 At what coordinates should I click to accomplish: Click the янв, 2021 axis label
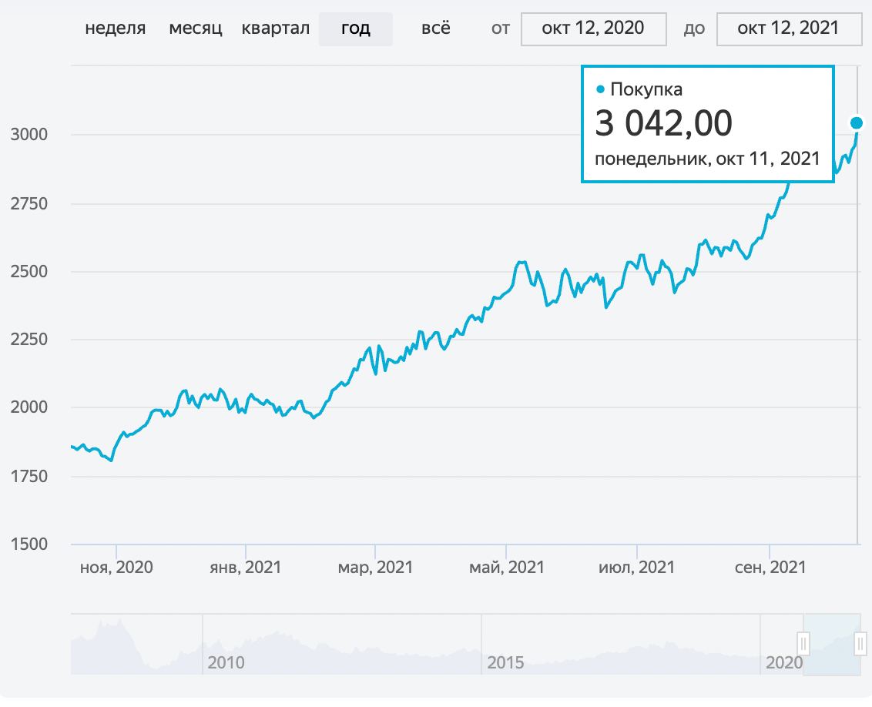pyautogui.click(x=246, y=568)
